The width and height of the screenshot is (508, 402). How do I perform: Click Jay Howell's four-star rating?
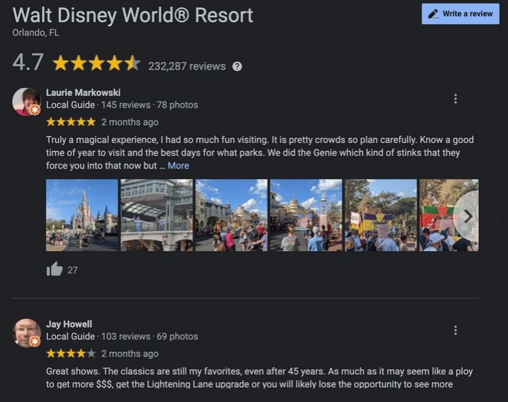(71, 353)
